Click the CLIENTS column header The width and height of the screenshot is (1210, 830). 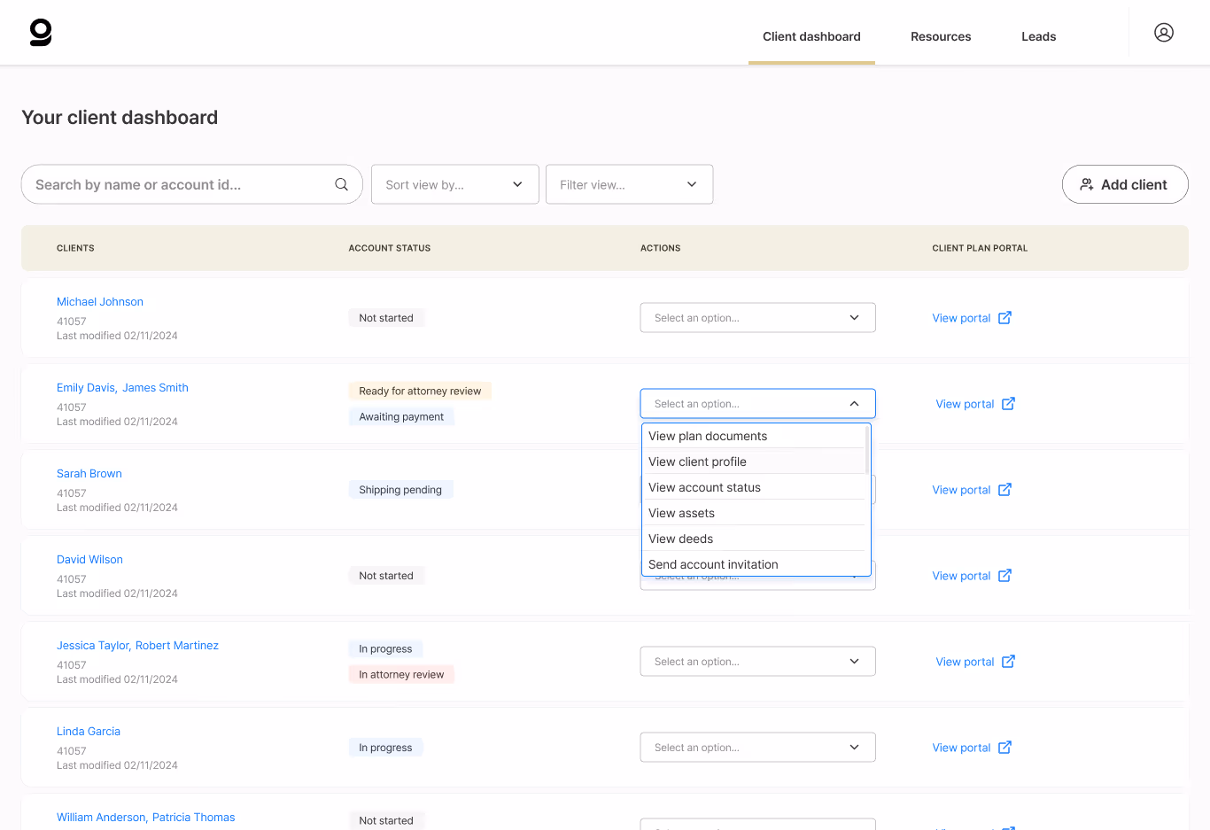pos(75,248)
